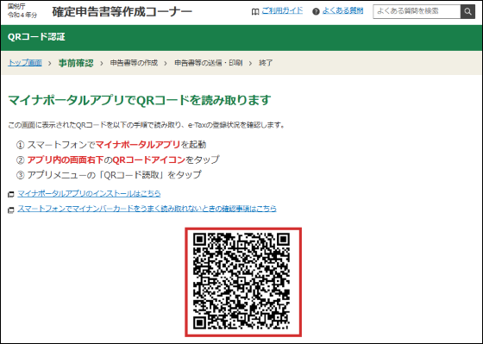Select 申告書等の作成 breadcrumb step
The image size is (483, 344).
click(134, 63)
